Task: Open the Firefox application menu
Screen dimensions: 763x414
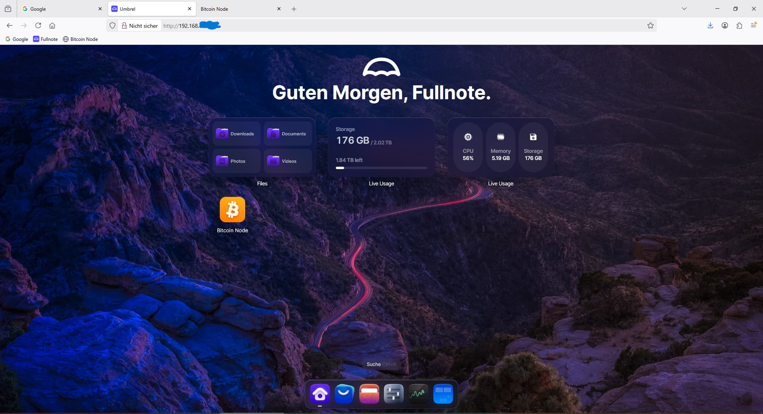Action: point(753,26)
